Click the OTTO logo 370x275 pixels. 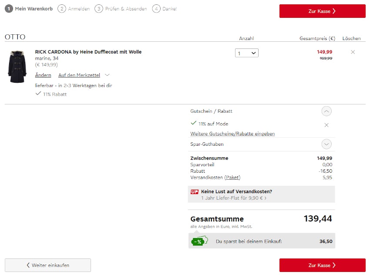[15, 37]
